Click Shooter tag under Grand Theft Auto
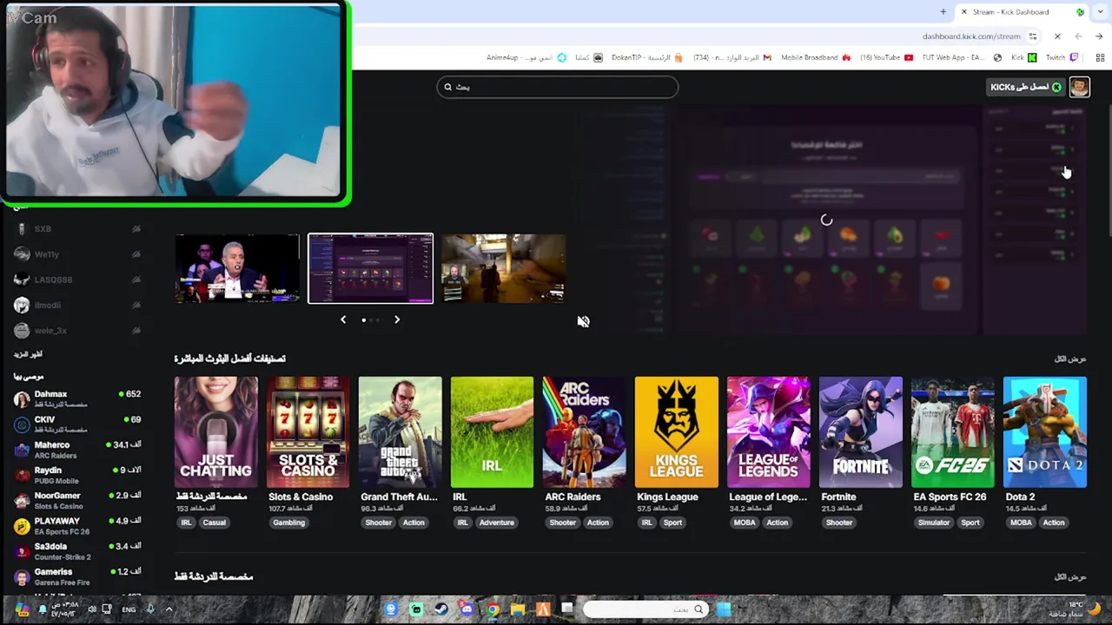 378,523
